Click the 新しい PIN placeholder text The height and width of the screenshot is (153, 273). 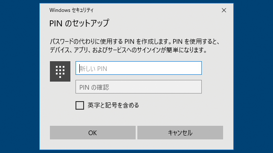click(93, 69)
